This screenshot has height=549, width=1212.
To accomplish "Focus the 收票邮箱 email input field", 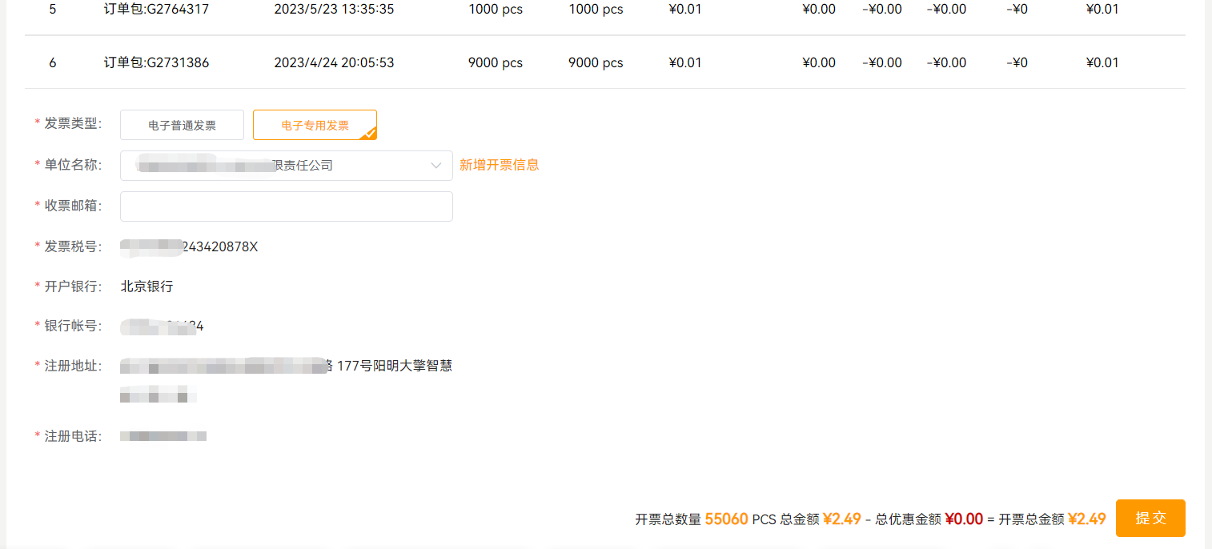I will pos(286,206).
